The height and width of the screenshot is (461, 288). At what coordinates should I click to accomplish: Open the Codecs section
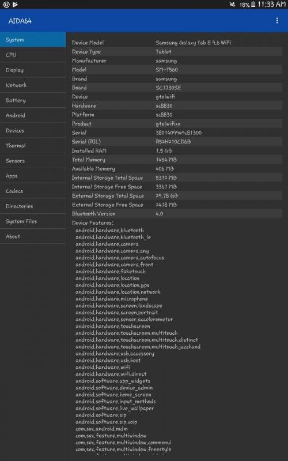33,191
